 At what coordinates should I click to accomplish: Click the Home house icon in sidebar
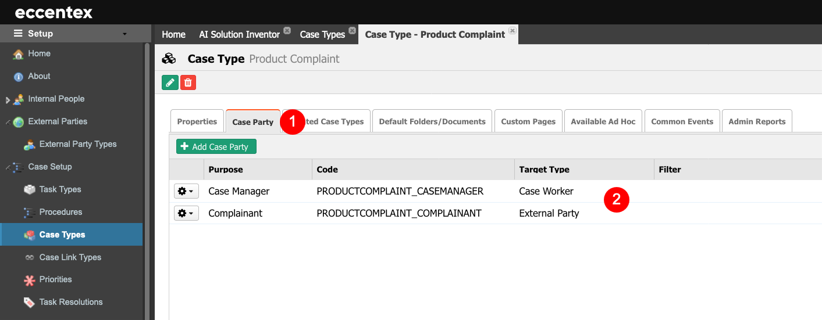click(18, 53)
